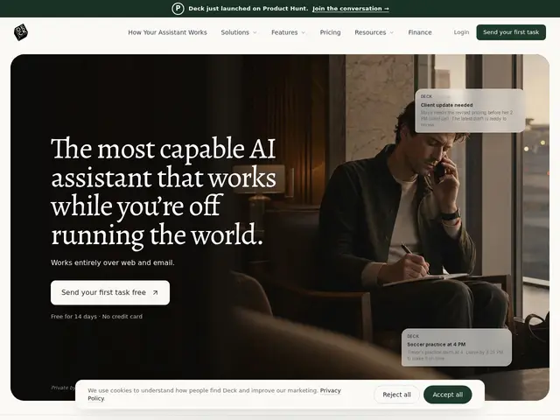This screenshot has width=560, height=420.
Task: Expand the Features dropdown chevron
Action: (304, 32)
